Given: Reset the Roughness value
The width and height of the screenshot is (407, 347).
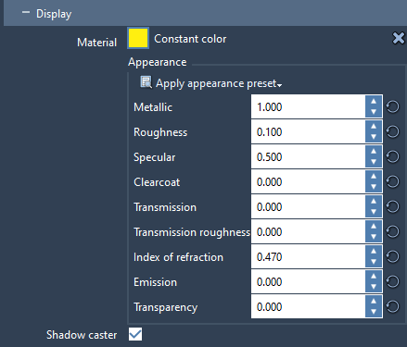Looking at the screenshot, I should 393,132.
